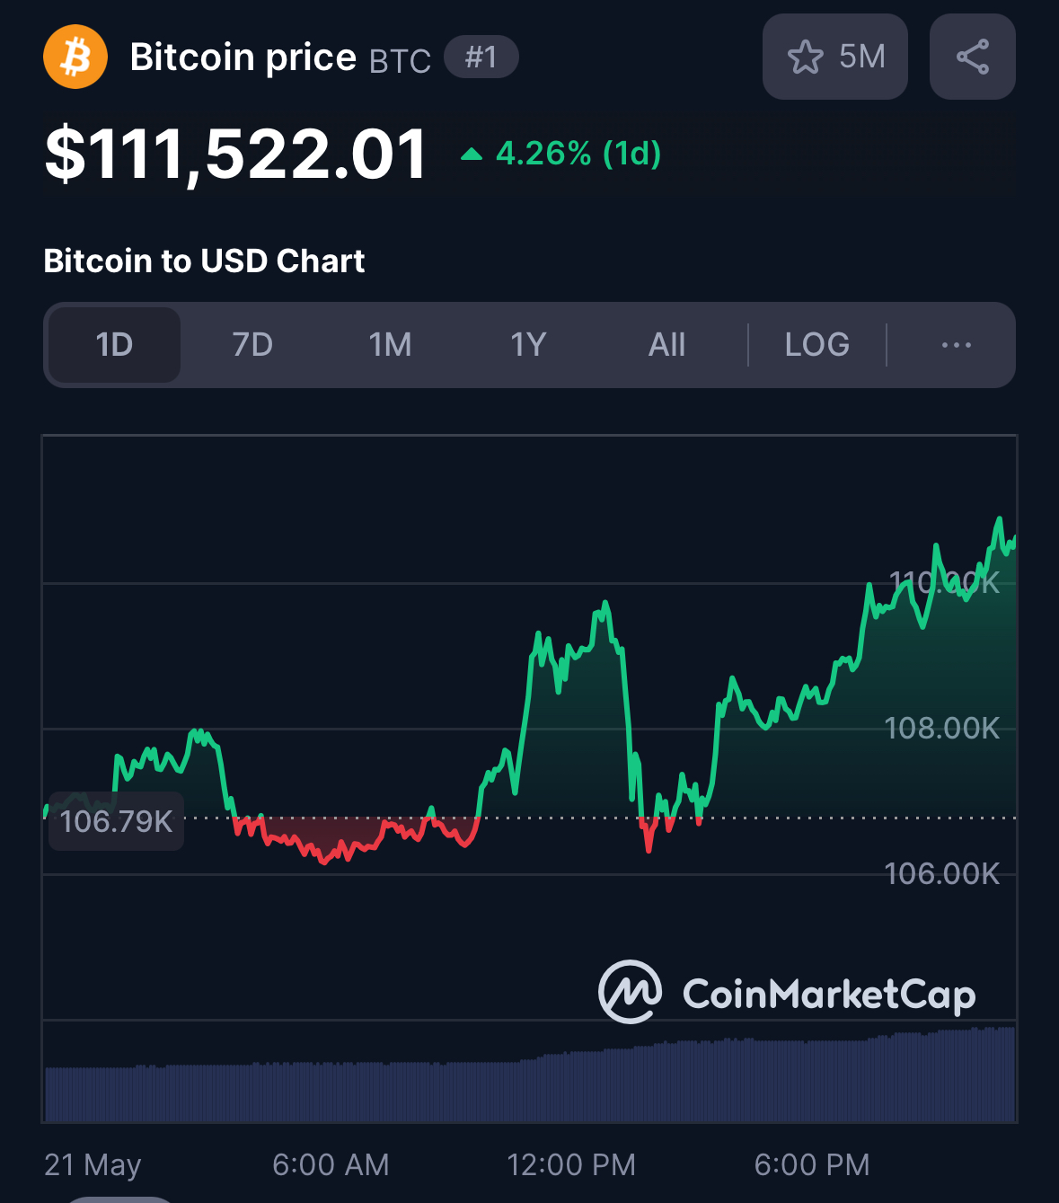Select the 1D chart range tab
The width and height of the screenshot is (1059, 1203).
tap(114, 345)
